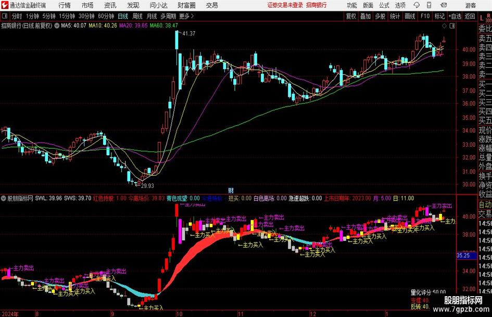Open the 交易 menu
Screen dimensions: 492x317
[x=212, y=5]
